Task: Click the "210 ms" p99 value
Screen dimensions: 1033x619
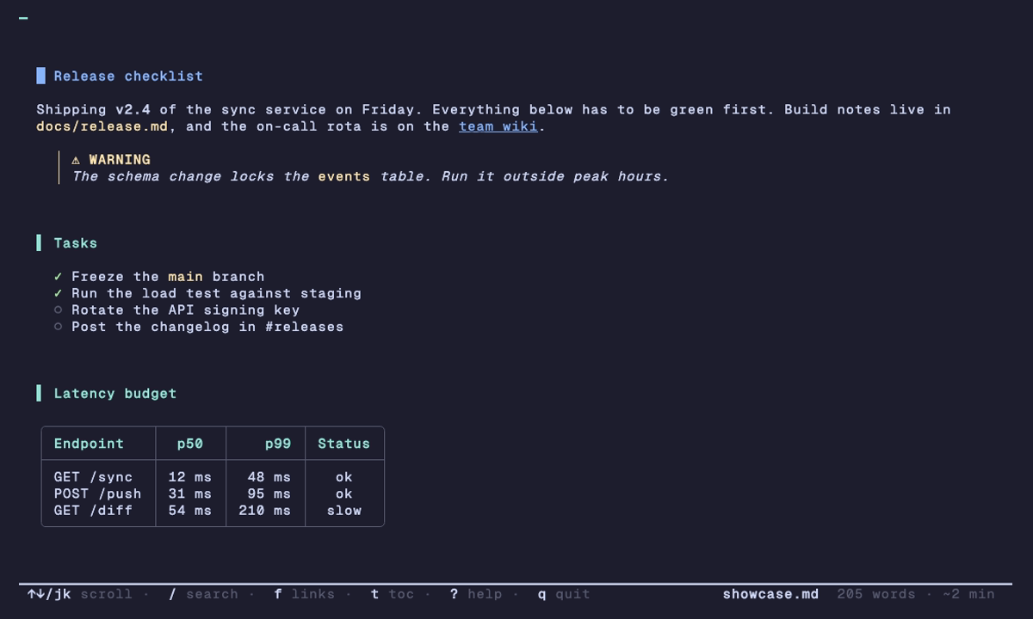Action: (265, 511)
